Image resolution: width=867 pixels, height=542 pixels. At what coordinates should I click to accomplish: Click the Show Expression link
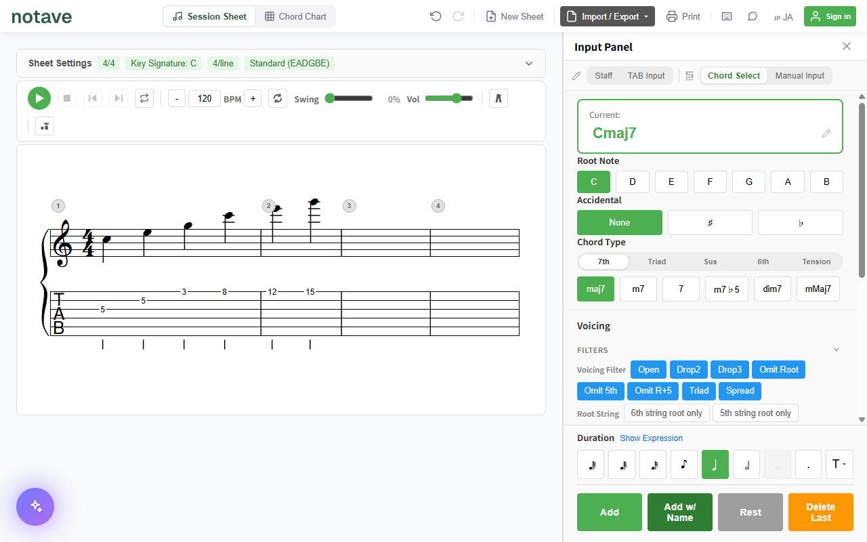(x=651, y=438)
